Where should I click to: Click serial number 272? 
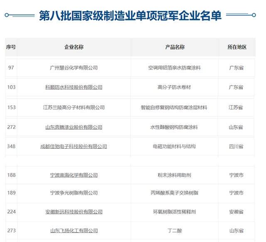(x=11, y=127)
